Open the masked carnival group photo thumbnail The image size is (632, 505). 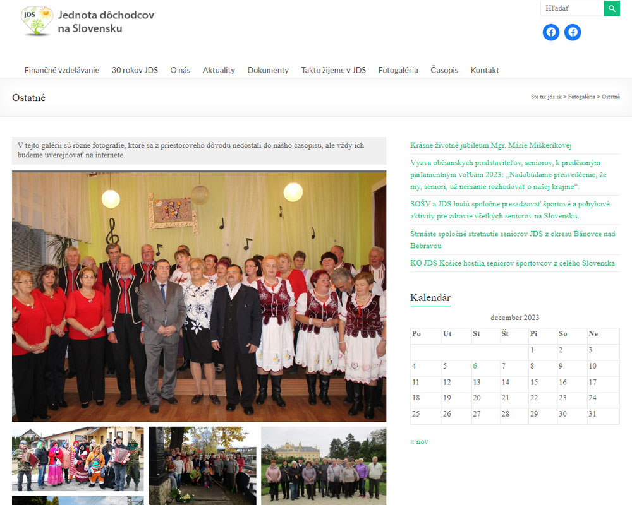pyautogui.click(x=78, y=459)
